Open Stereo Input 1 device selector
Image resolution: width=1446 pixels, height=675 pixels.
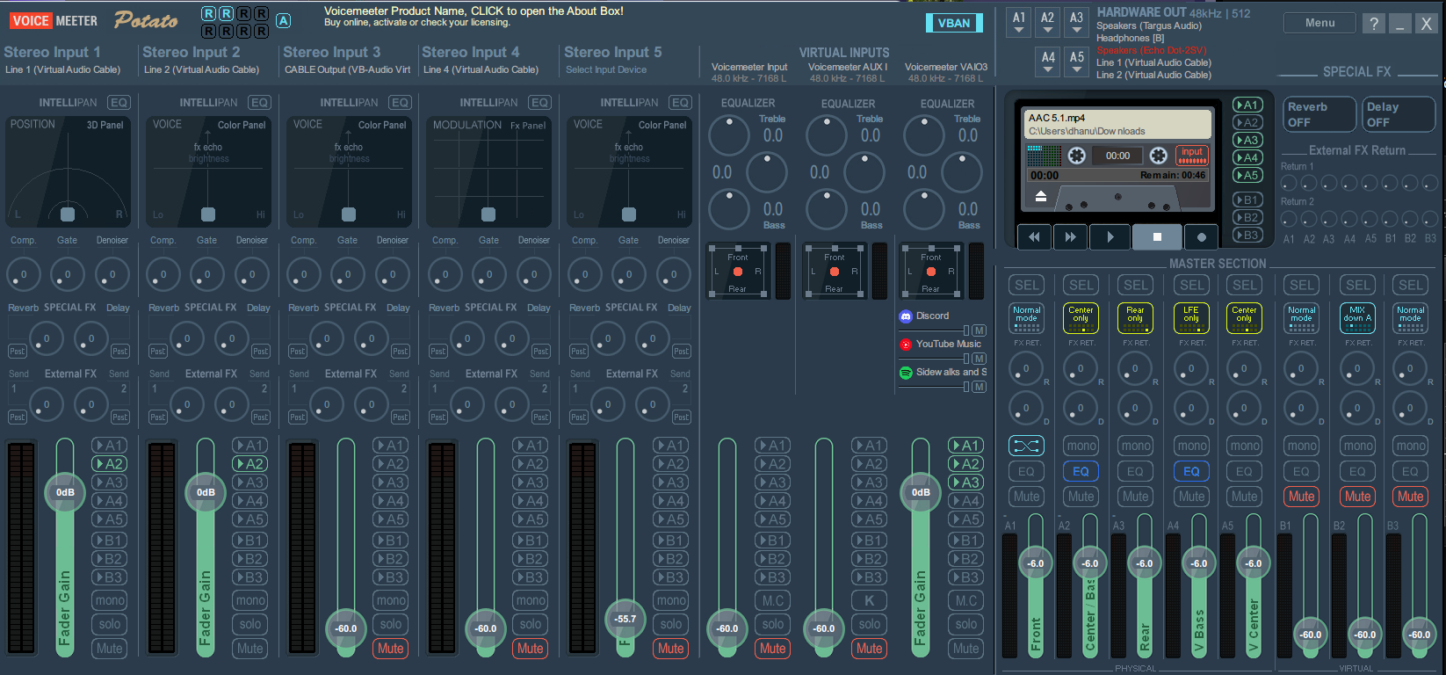pyautogui.click(x=63, y=69)
